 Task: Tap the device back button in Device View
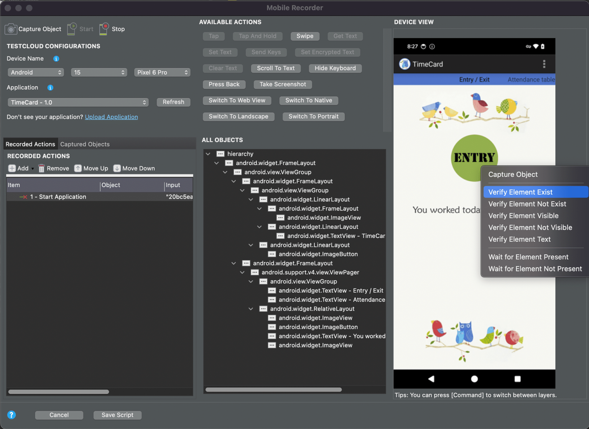(431, 379)
